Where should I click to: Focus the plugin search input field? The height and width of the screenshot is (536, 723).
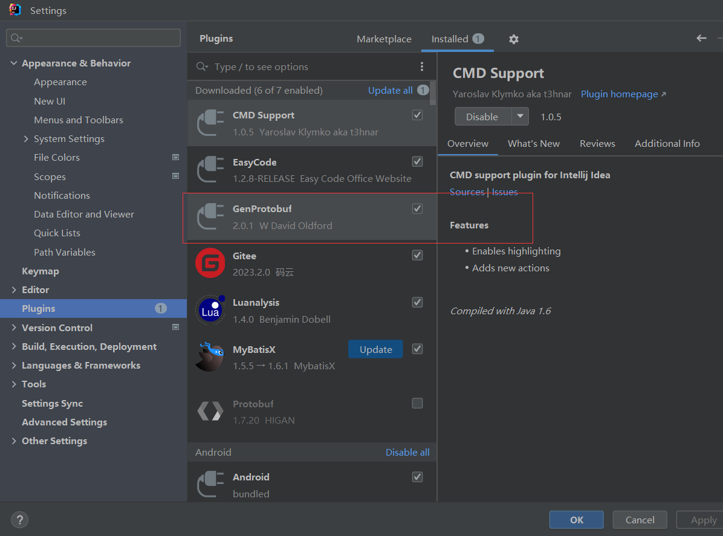point(312,67)
